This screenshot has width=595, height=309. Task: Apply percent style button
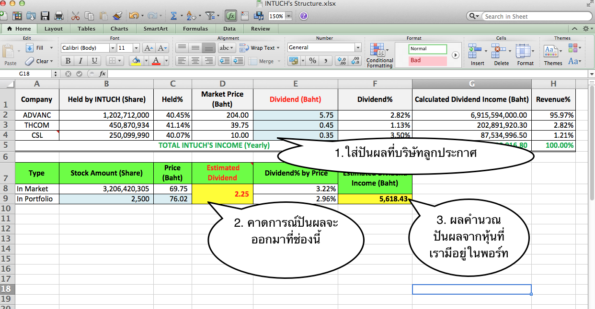tap(312, 61)
